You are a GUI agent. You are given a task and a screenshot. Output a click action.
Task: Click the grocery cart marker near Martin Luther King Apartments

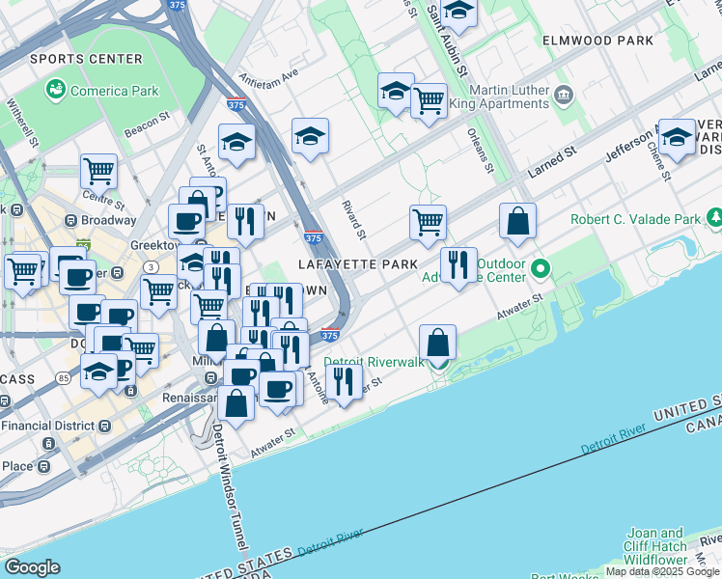tap(429, 101)
